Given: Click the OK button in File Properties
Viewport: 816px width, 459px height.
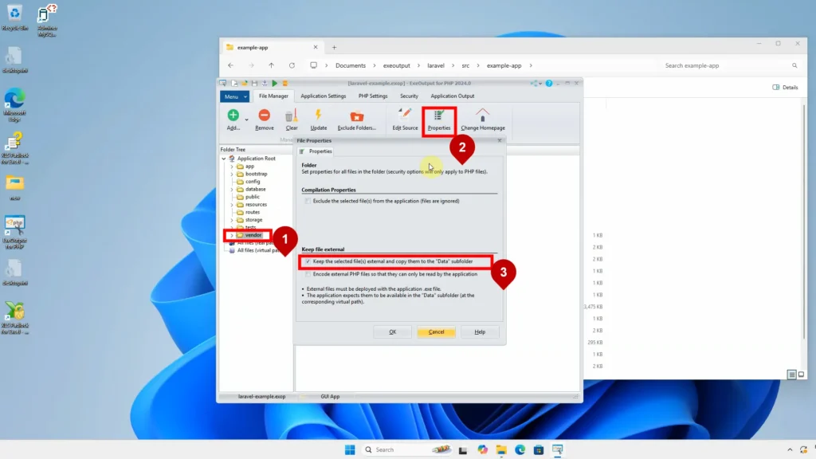Looking at the screenshot, I should pyautogui.click(x=393, y=332).
